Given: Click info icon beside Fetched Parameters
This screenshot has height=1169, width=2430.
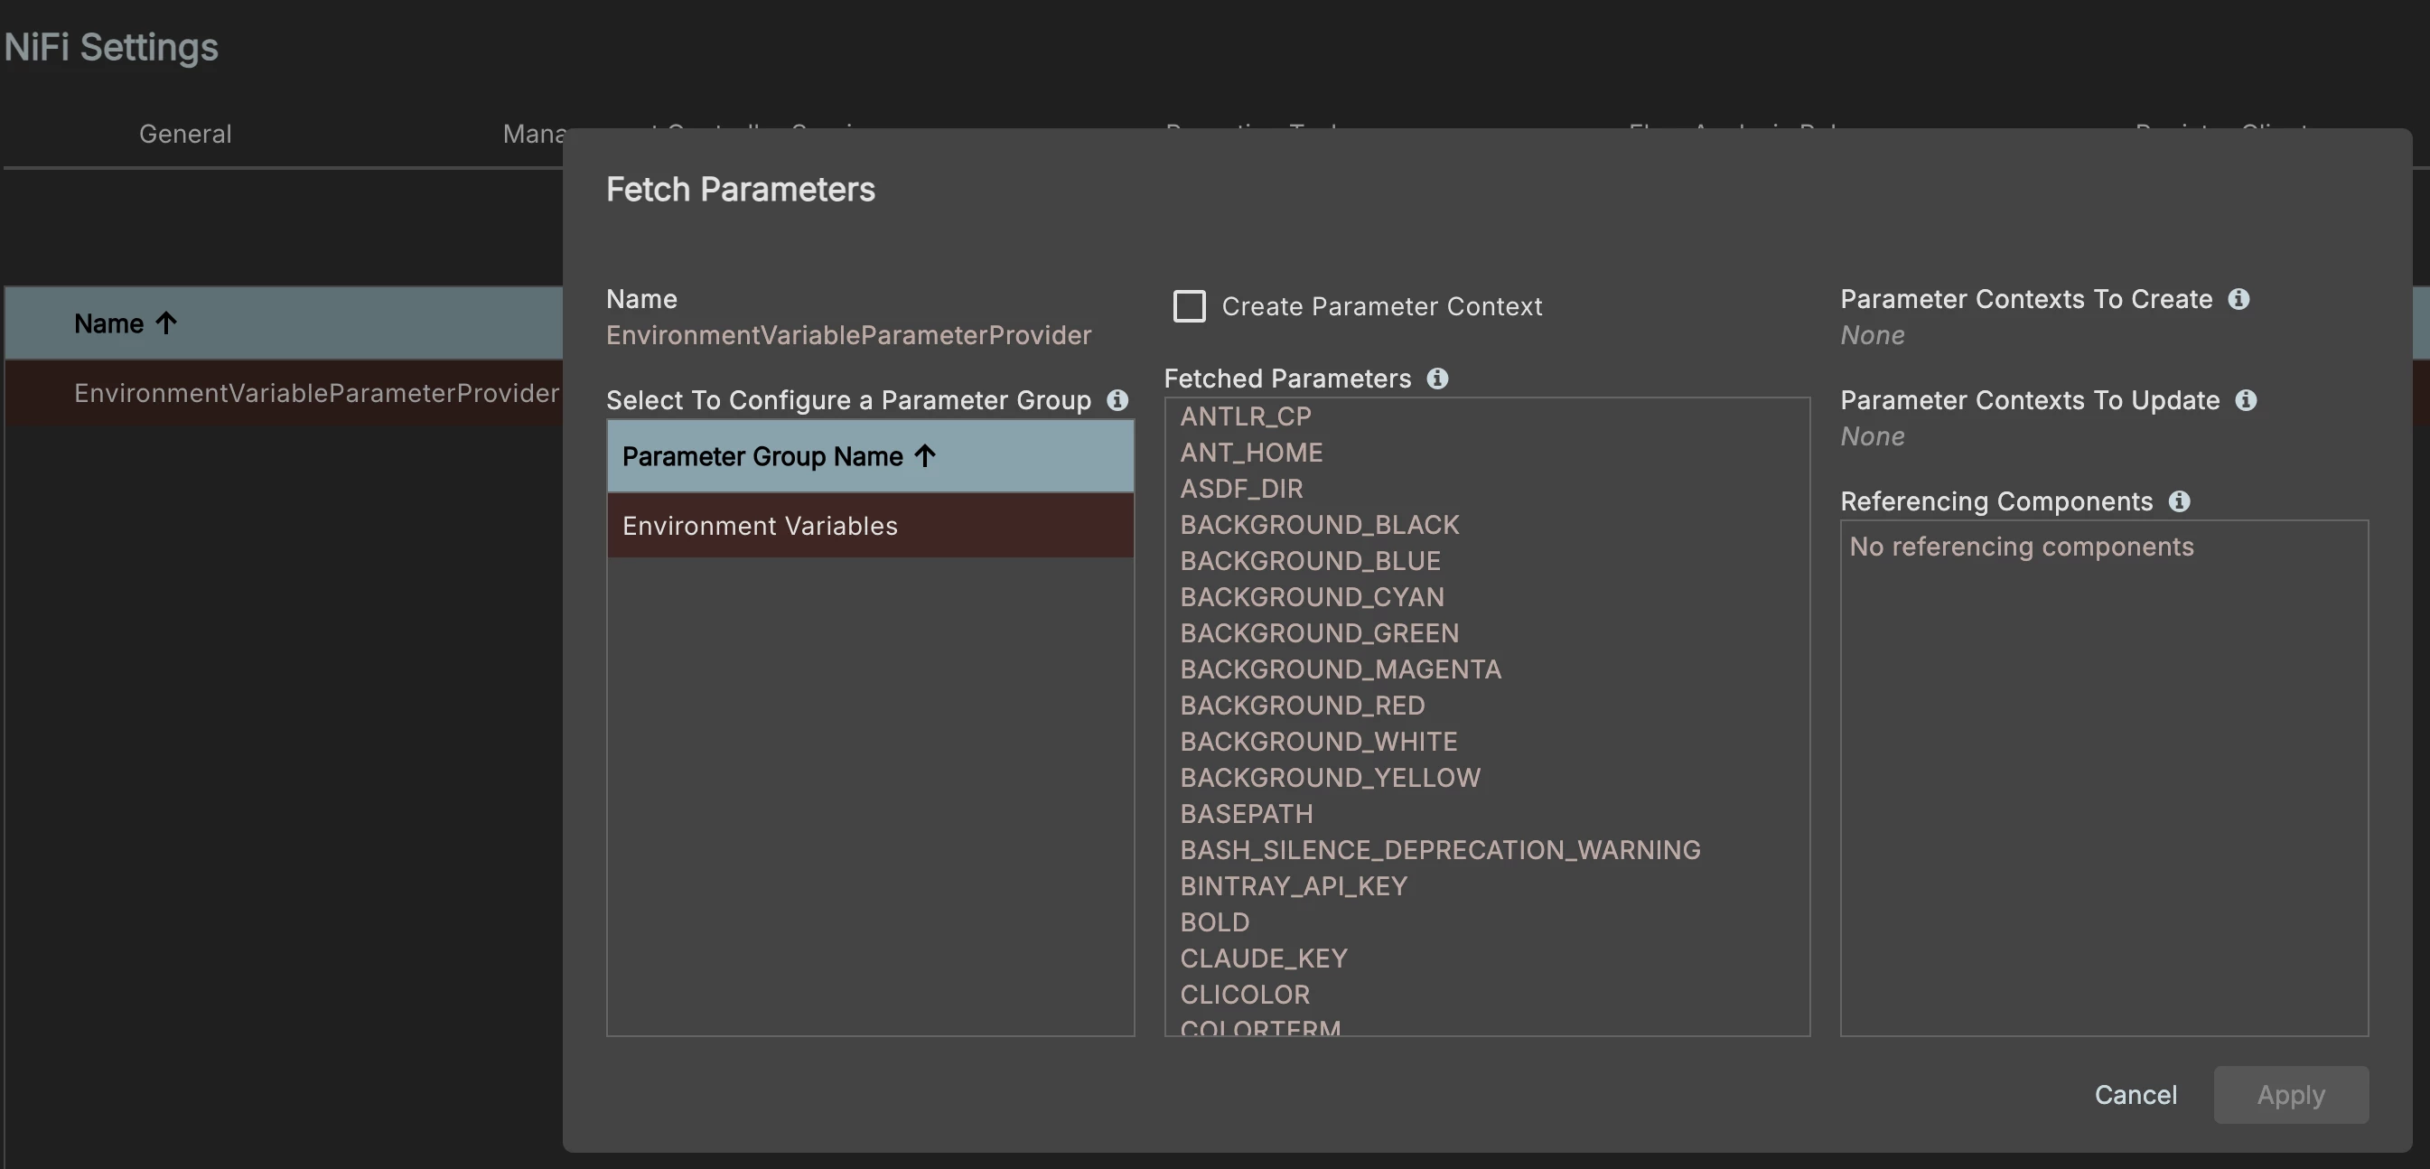Looking at the screenshot, I should tap(1436, 379).
